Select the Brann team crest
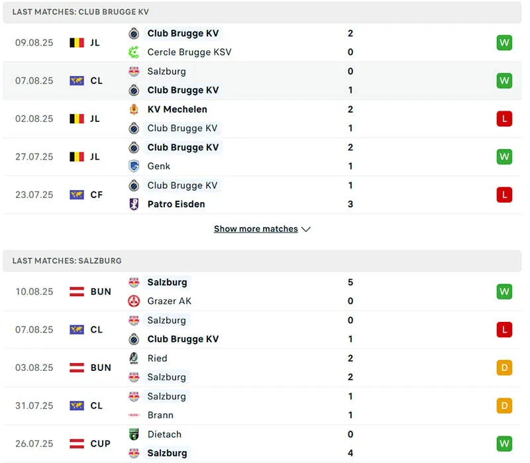This screenshot has width=530, height=463. [136, 415]
